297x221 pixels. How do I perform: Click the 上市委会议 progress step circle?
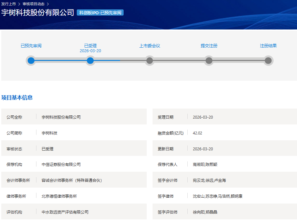click(150, 61)
